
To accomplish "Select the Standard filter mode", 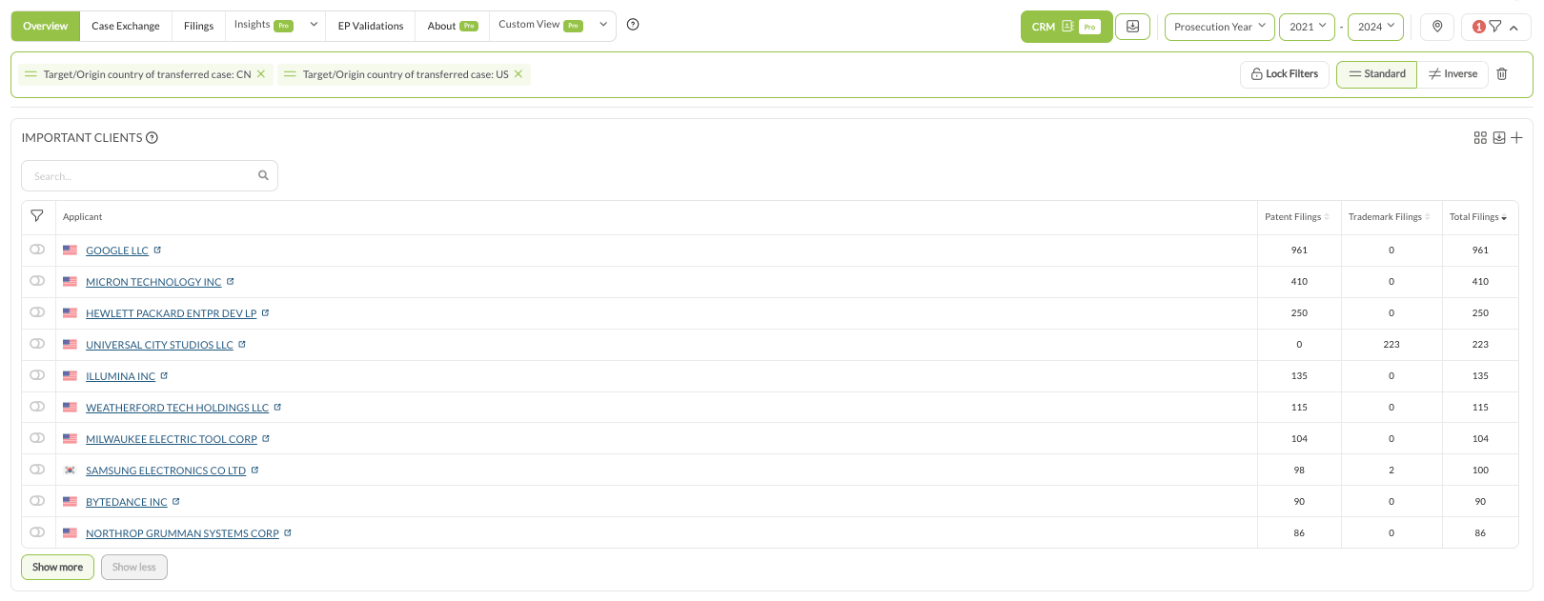I will pos(1376,74).
